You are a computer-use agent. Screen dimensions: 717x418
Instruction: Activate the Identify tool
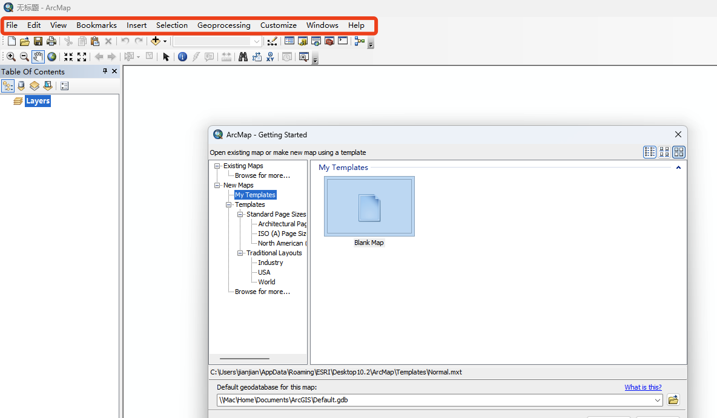click(x=182, y=57)
